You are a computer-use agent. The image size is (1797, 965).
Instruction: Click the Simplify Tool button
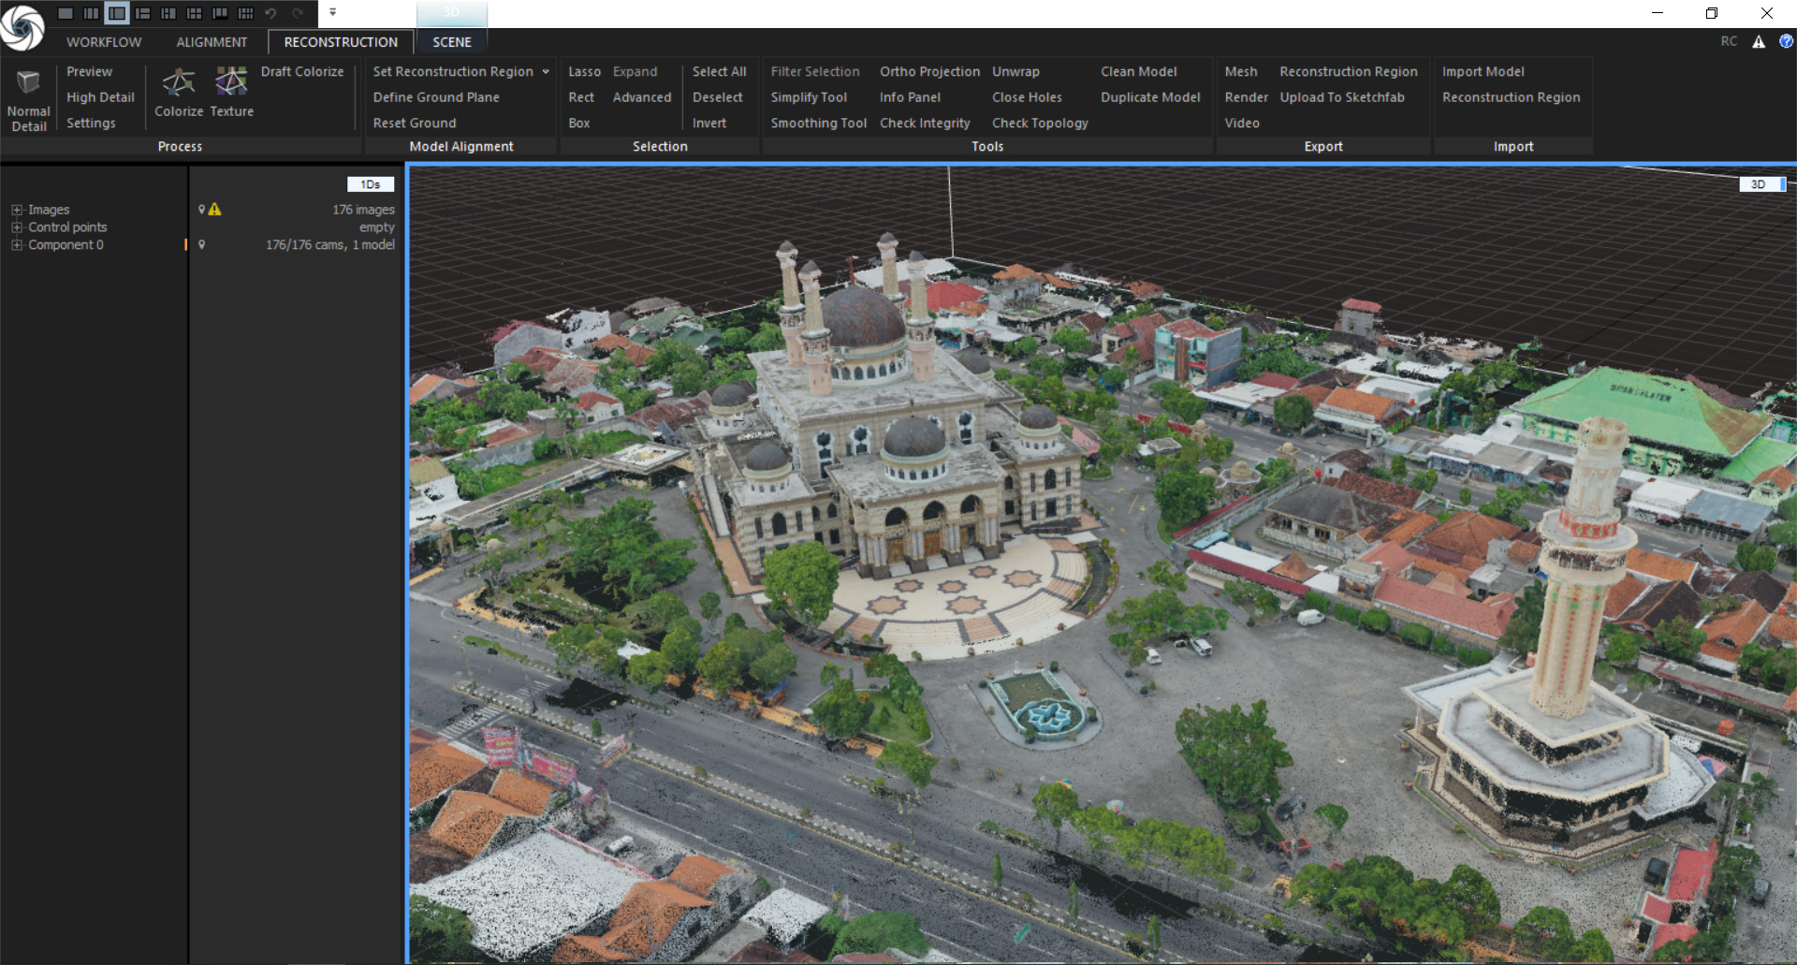(809, 97)
